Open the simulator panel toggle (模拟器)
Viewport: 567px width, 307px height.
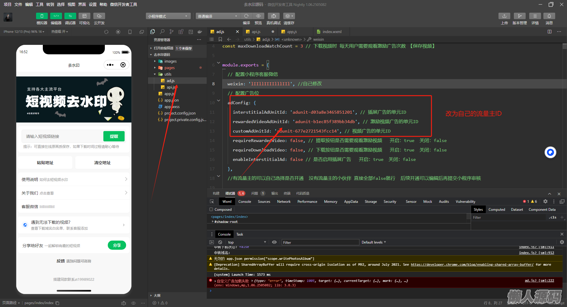tap(42, 16)
